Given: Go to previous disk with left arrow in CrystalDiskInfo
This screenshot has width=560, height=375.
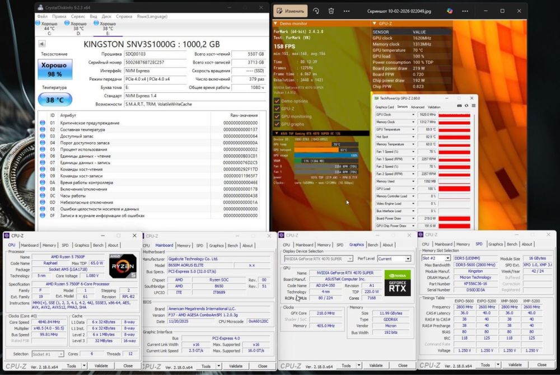Looking at the screenshot, I should (42, 44).
